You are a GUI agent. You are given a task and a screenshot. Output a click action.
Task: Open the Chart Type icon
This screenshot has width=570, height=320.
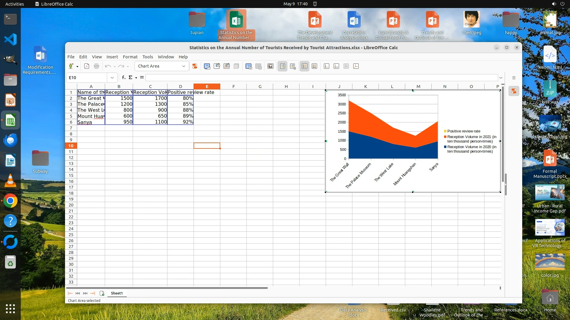[207, 66]
